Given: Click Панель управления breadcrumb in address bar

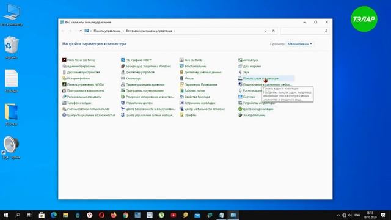Looking at the screenshot, I should point(107,31).
